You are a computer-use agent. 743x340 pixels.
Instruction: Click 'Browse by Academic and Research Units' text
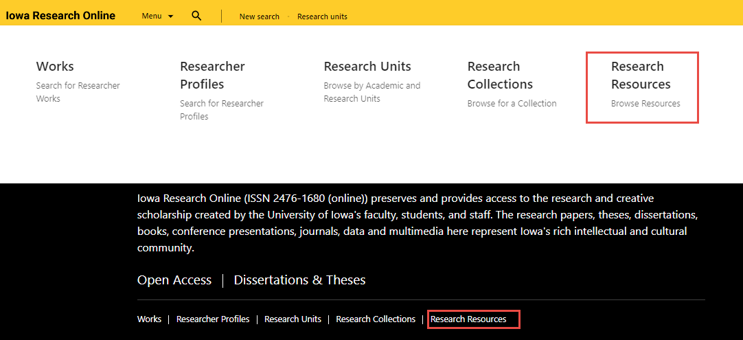pos(371,92)
